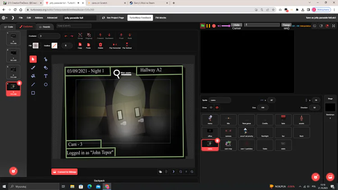The width and height of the screenshot is (338, 190).
Task: Switch to small stage layout
Action: coord(321,26)
